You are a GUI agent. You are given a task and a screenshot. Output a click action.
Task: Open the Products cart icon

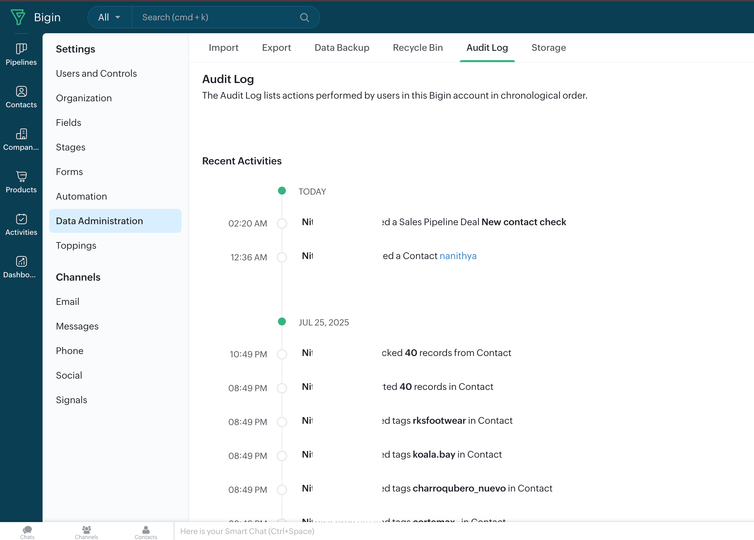21,176
